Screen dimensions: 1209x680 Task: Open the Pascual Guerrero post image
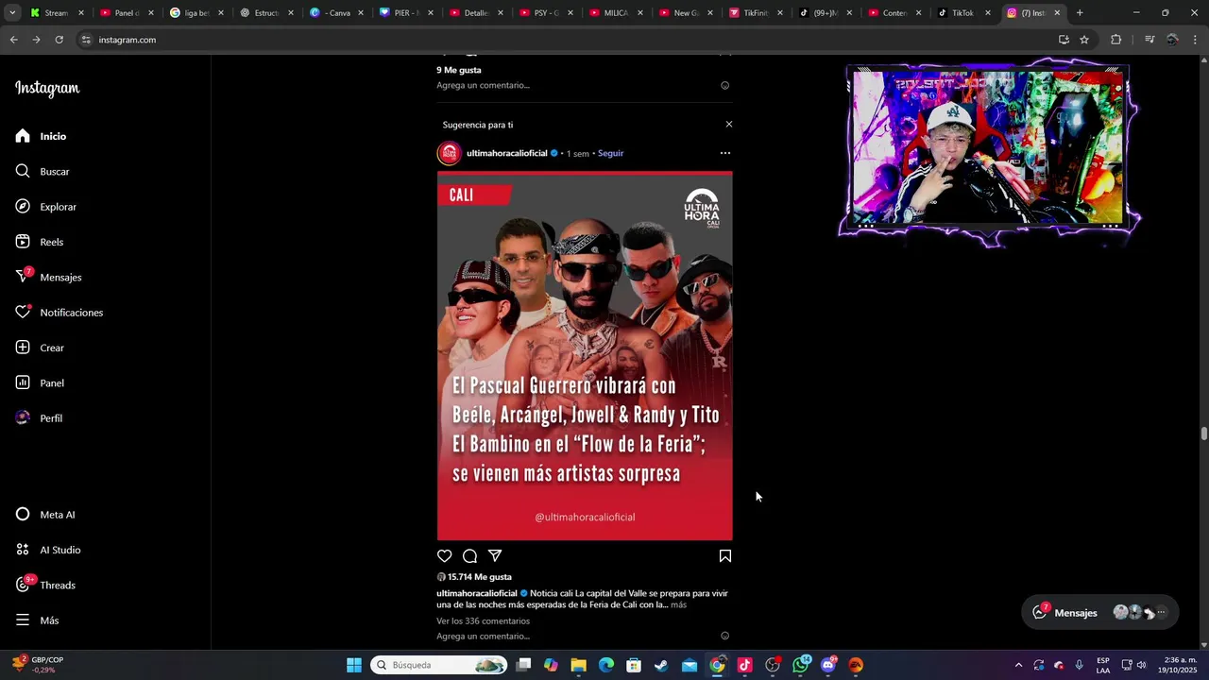[585, 355]
